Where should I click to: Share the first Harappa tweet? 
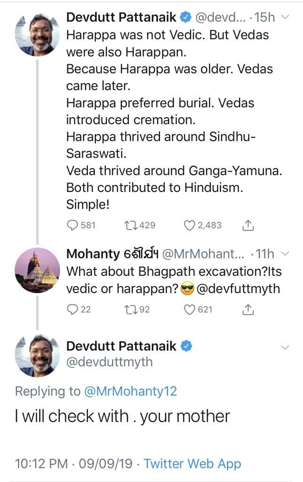(247, 225)
